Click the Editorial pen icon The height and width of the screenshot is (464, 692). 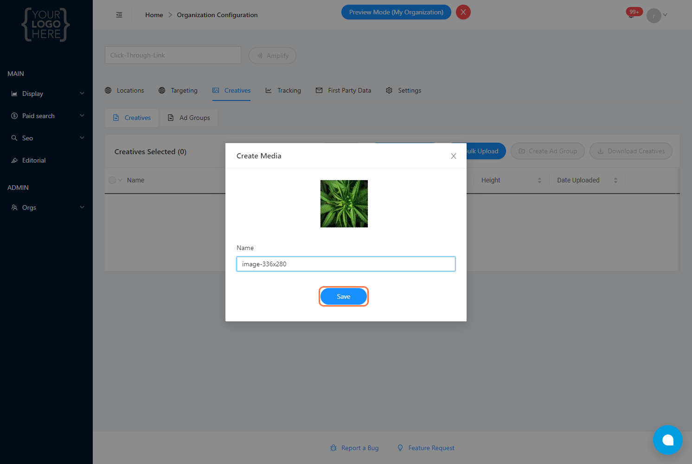point(14,160)
